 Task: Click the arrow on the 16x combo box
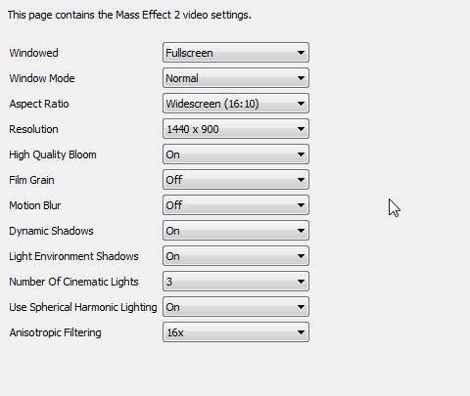pyautogui.click(x=301, y=332)
